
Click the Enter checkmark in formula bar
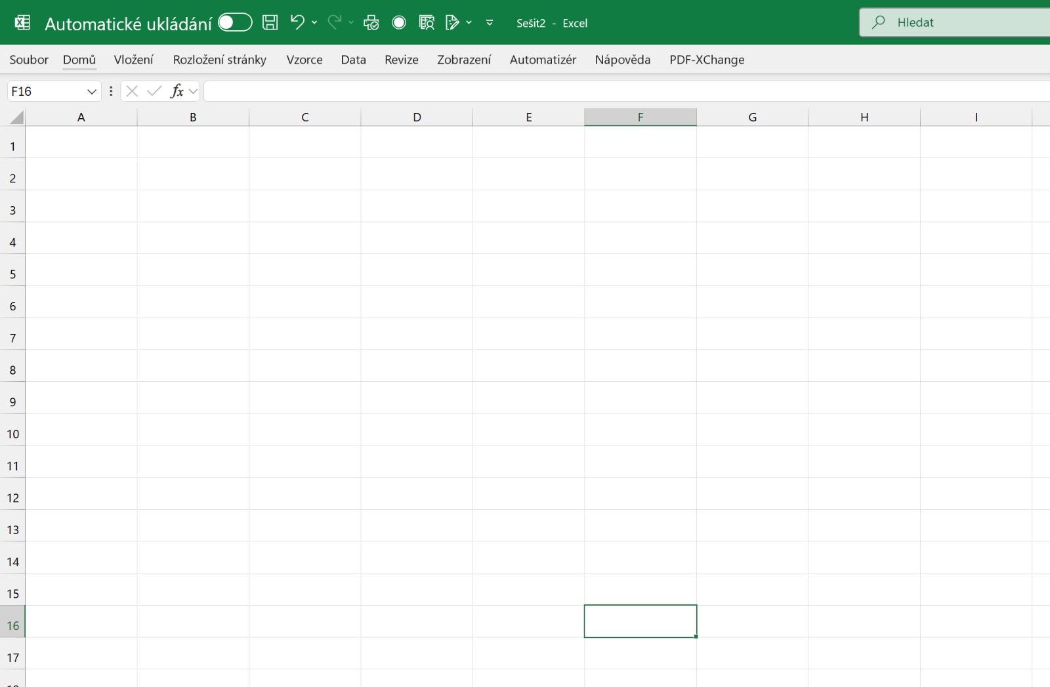(154, 91)
